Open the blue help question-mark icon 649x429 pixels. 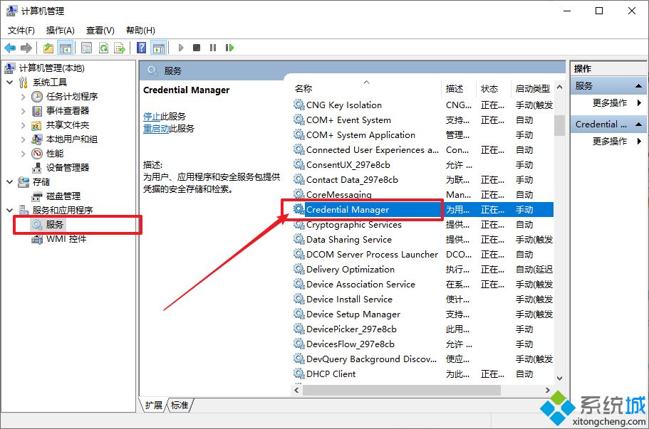(141, 48)
